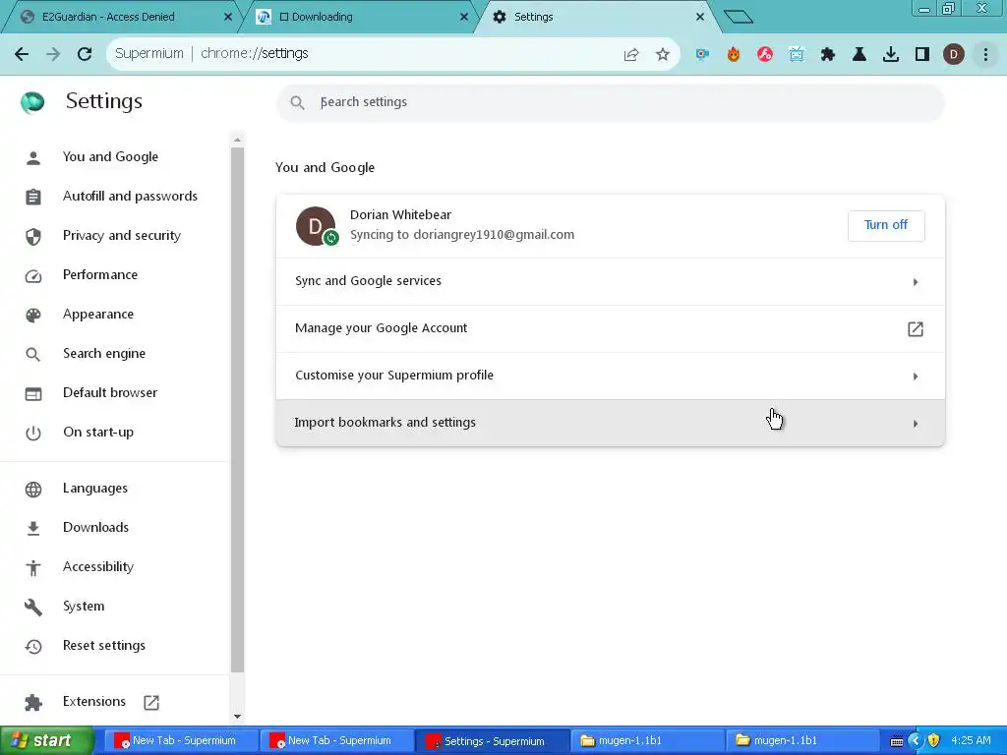Click the Dorian Whitebear account avatar
The image size is (1007, 755).
316,226
